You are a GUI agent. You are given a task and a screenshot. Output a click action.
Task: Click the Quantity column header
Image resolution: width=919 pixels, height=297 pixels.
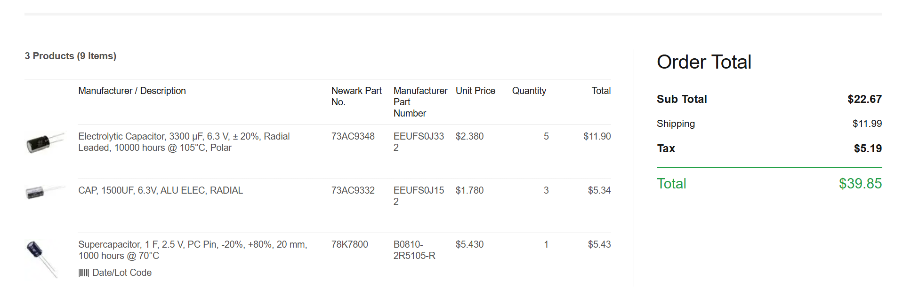(x=529, y=91)
